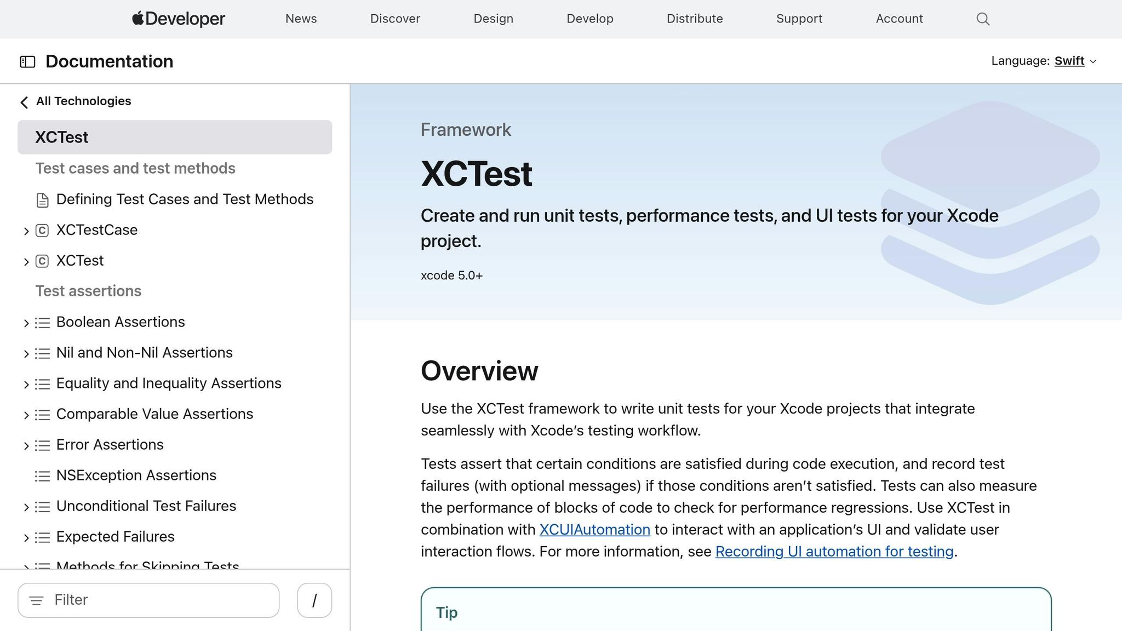The image size is (1122, 631).
Task: Expand the Boolean Assertions tree item
Action: coord(26,323)
